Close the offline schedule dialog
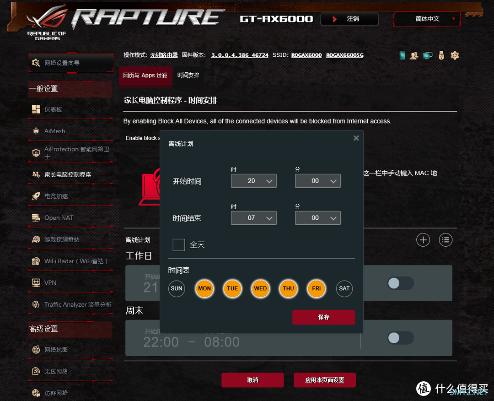Image resolution: width=494 pixels, height=401 pixels. [356, 138]
